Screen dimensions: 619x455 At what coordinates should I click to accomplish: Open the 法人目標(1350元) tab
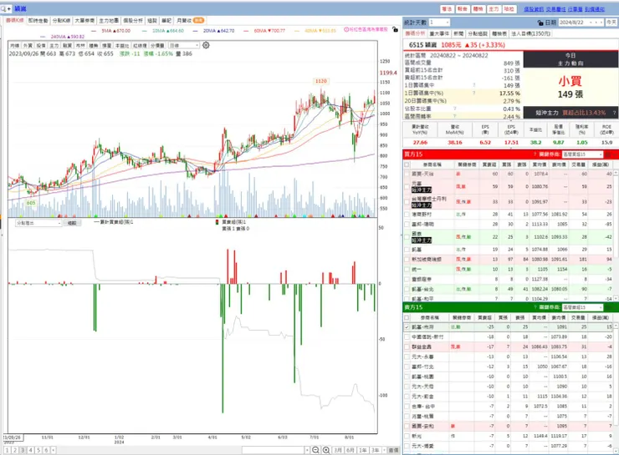[x=530, y=34]
